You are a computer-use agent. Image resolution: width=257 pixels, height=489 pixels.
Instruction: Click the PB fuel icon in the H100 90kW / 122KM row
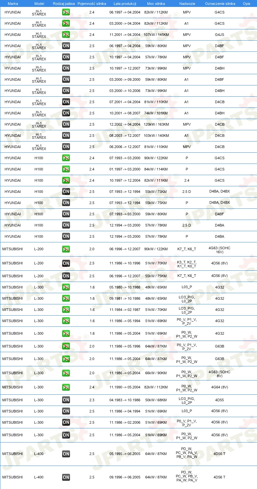pos(66,158)
